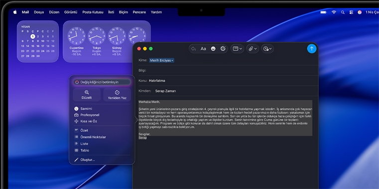Expand the attachment paperclip dropdown

coord(253,49)
